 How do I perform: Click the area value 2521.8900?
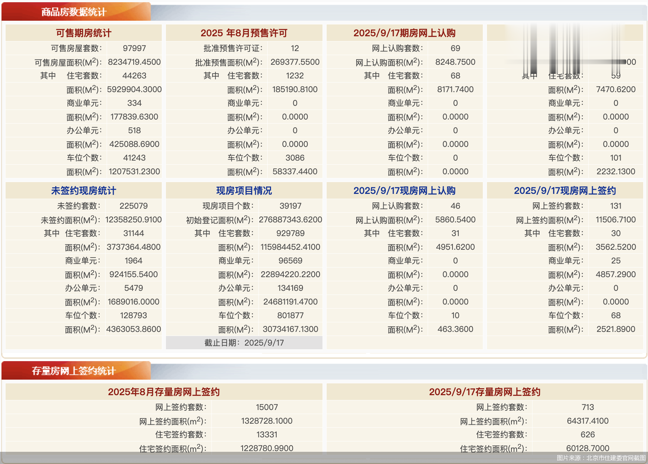click(616, 329)
